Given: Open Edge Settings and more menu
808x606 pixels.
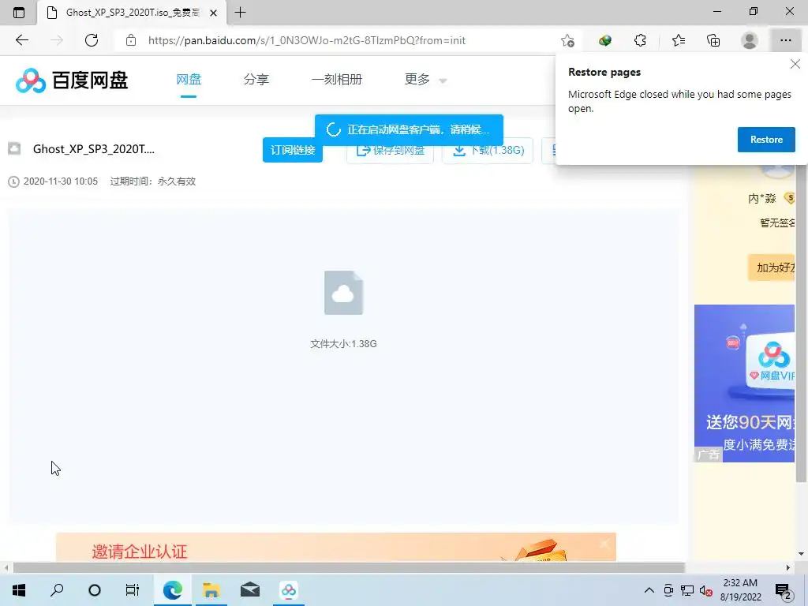Looking at the screenshot, I should 785,40.
